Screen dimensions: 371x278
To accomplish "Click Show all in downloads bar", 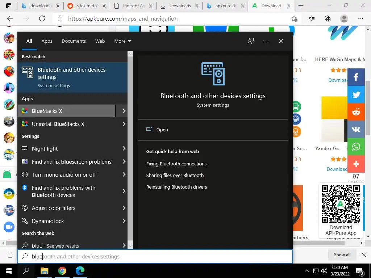I will tap(342, 255).
